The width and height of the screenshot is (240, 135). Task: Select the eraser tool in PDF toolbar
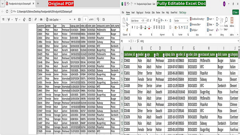coord(24,19)
